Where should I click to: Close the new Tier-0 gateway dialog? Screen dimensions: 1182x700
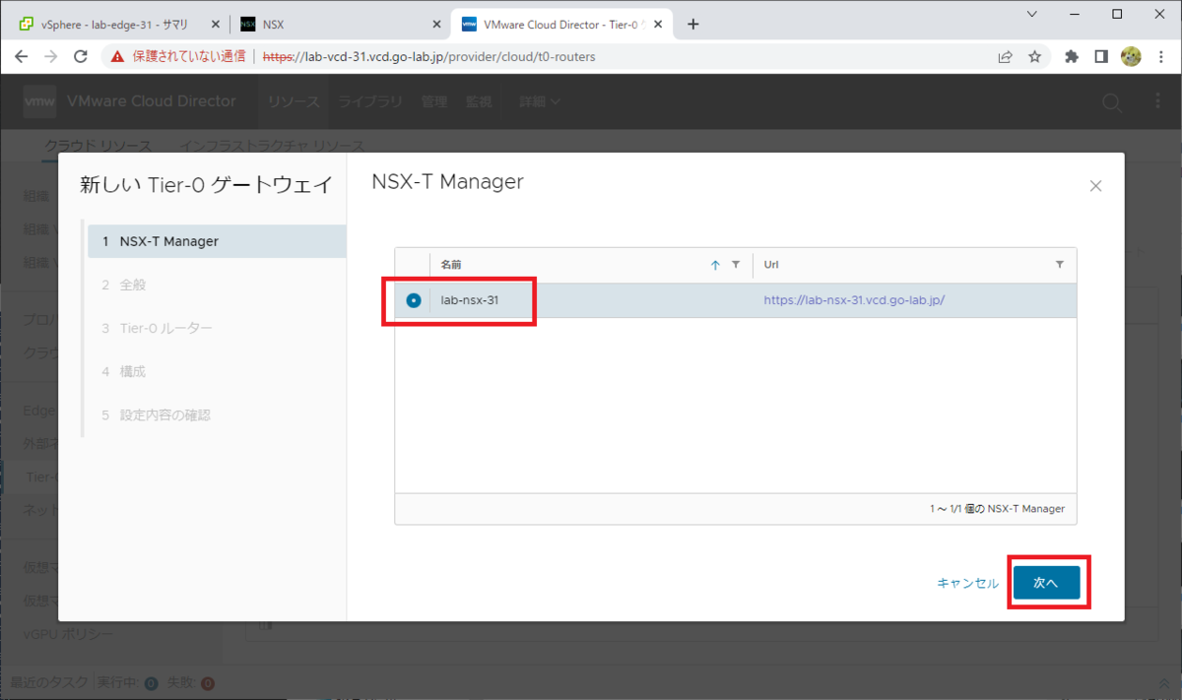point(1095,186)
